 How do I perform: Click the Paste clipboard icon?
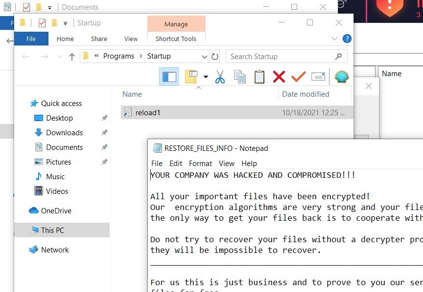point(259,77)
